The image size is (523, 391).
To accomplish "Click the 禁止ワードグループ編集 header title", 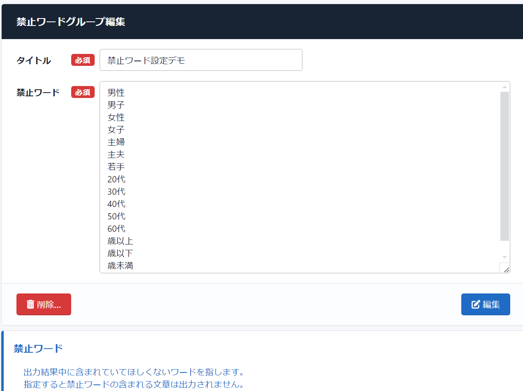I will click(71, 22).
